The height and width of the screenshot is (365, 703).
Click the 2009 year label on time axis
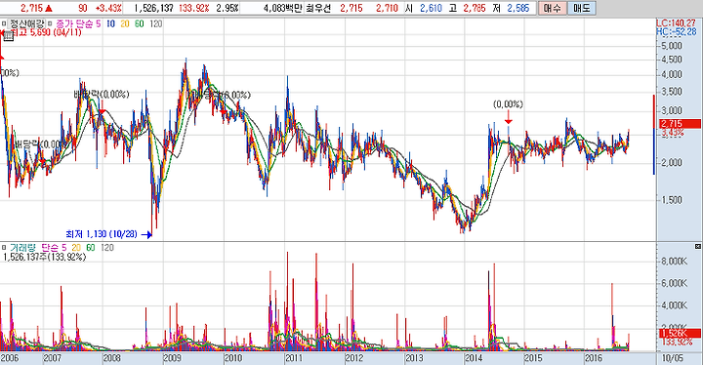[x=172, y=358]
